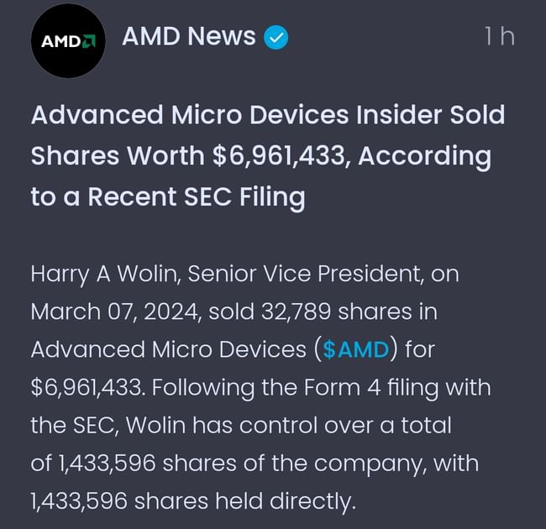The width and height of the screenshot is (546, 529).
Task: Click the AMD logo avatar
Action: [68, 40]
